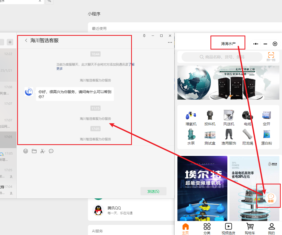This screenshot has height=235, width=282.
Task: Go back from 海川智选客服 chat
Action: tap(26, 40)
